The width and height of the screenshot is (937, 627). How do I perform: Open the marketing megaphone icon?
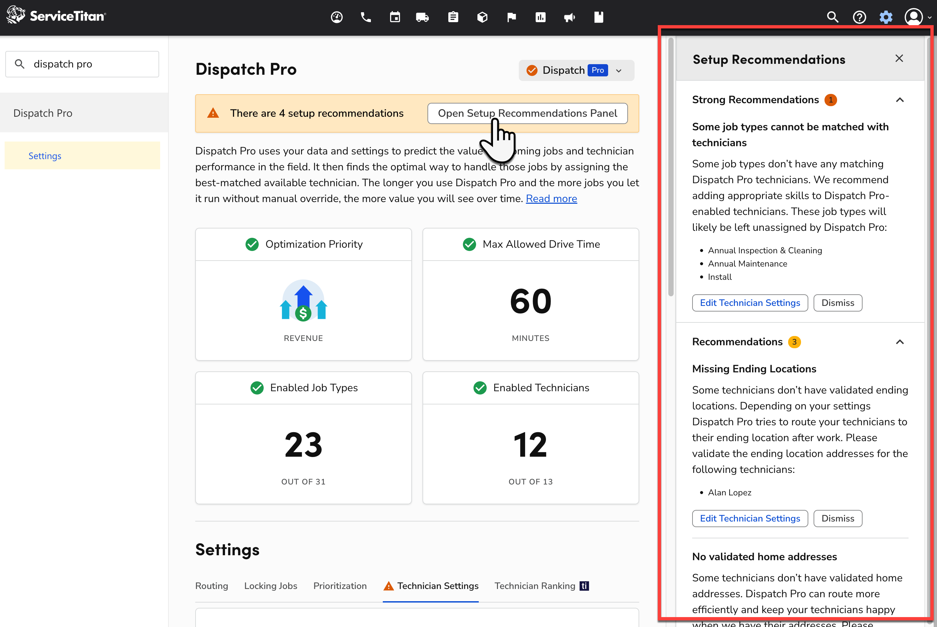point(569,17)
